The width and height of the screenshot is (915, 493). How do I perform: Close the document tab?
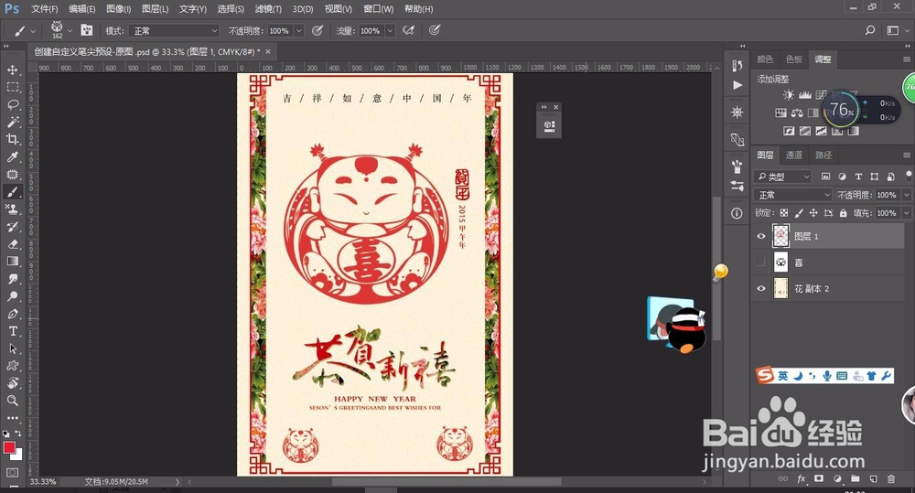(x=268, y=52)
